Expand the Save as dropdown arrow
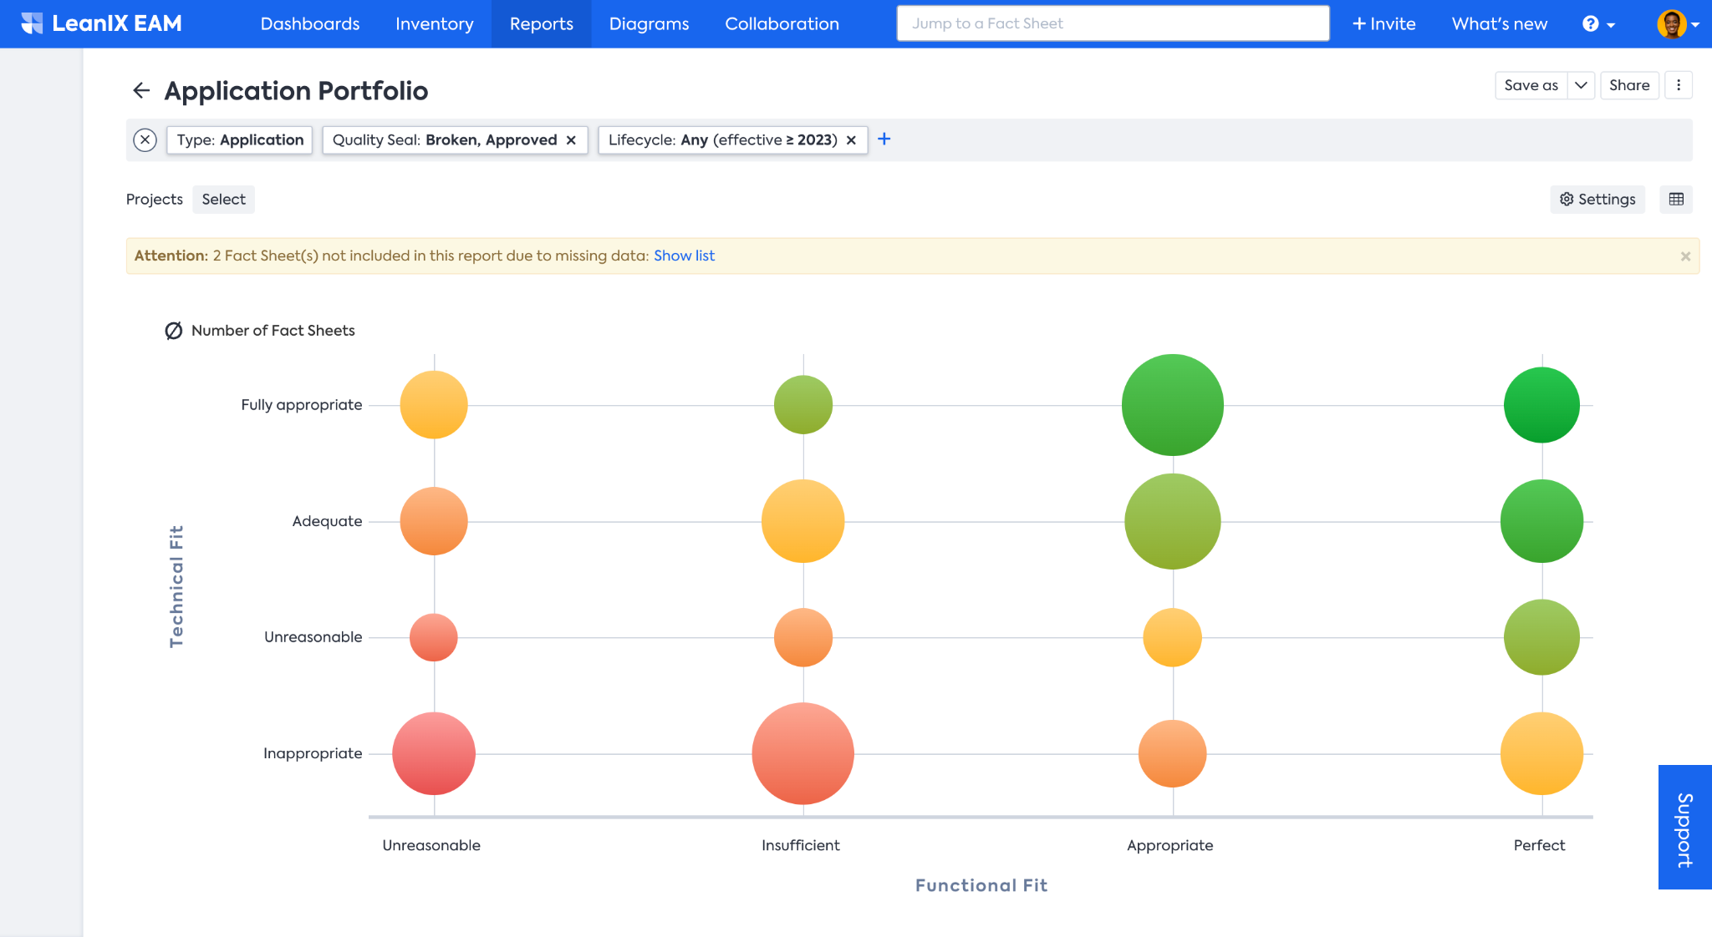This screenshot has width=1712, height=937. click(1581, 85)
